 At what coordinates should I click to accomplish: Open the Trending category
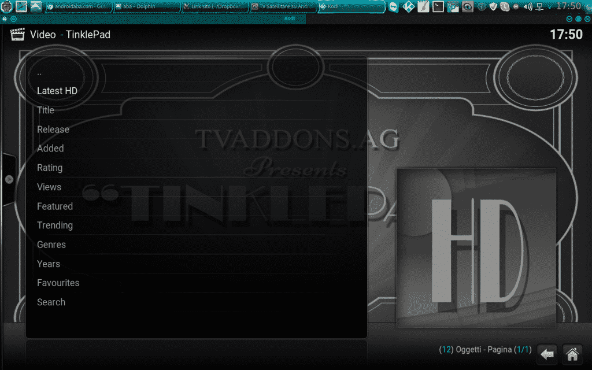[x=197, y=225]
